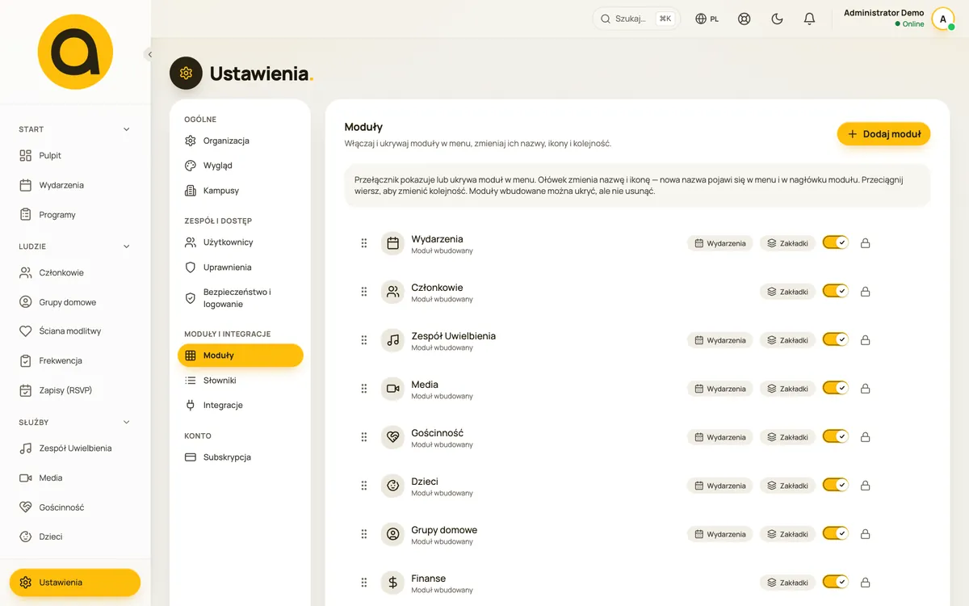Viewport: 969px width, 606px height.
Task: Collapse the START sidebar section
Action: pos(75,129)
